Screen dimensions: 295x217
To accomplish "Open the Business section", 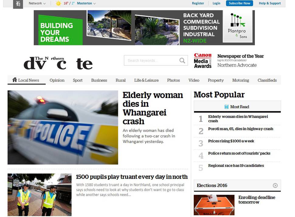I will coord(99,80).
